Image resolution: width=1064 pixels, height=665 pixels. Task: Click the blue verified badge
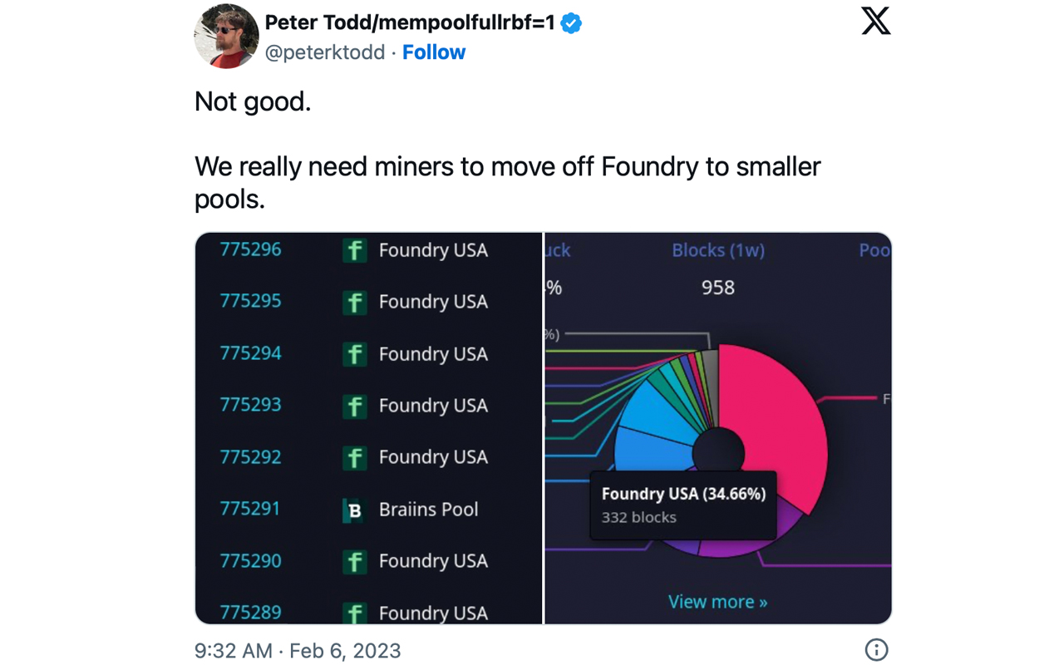[x=571, y=23]
